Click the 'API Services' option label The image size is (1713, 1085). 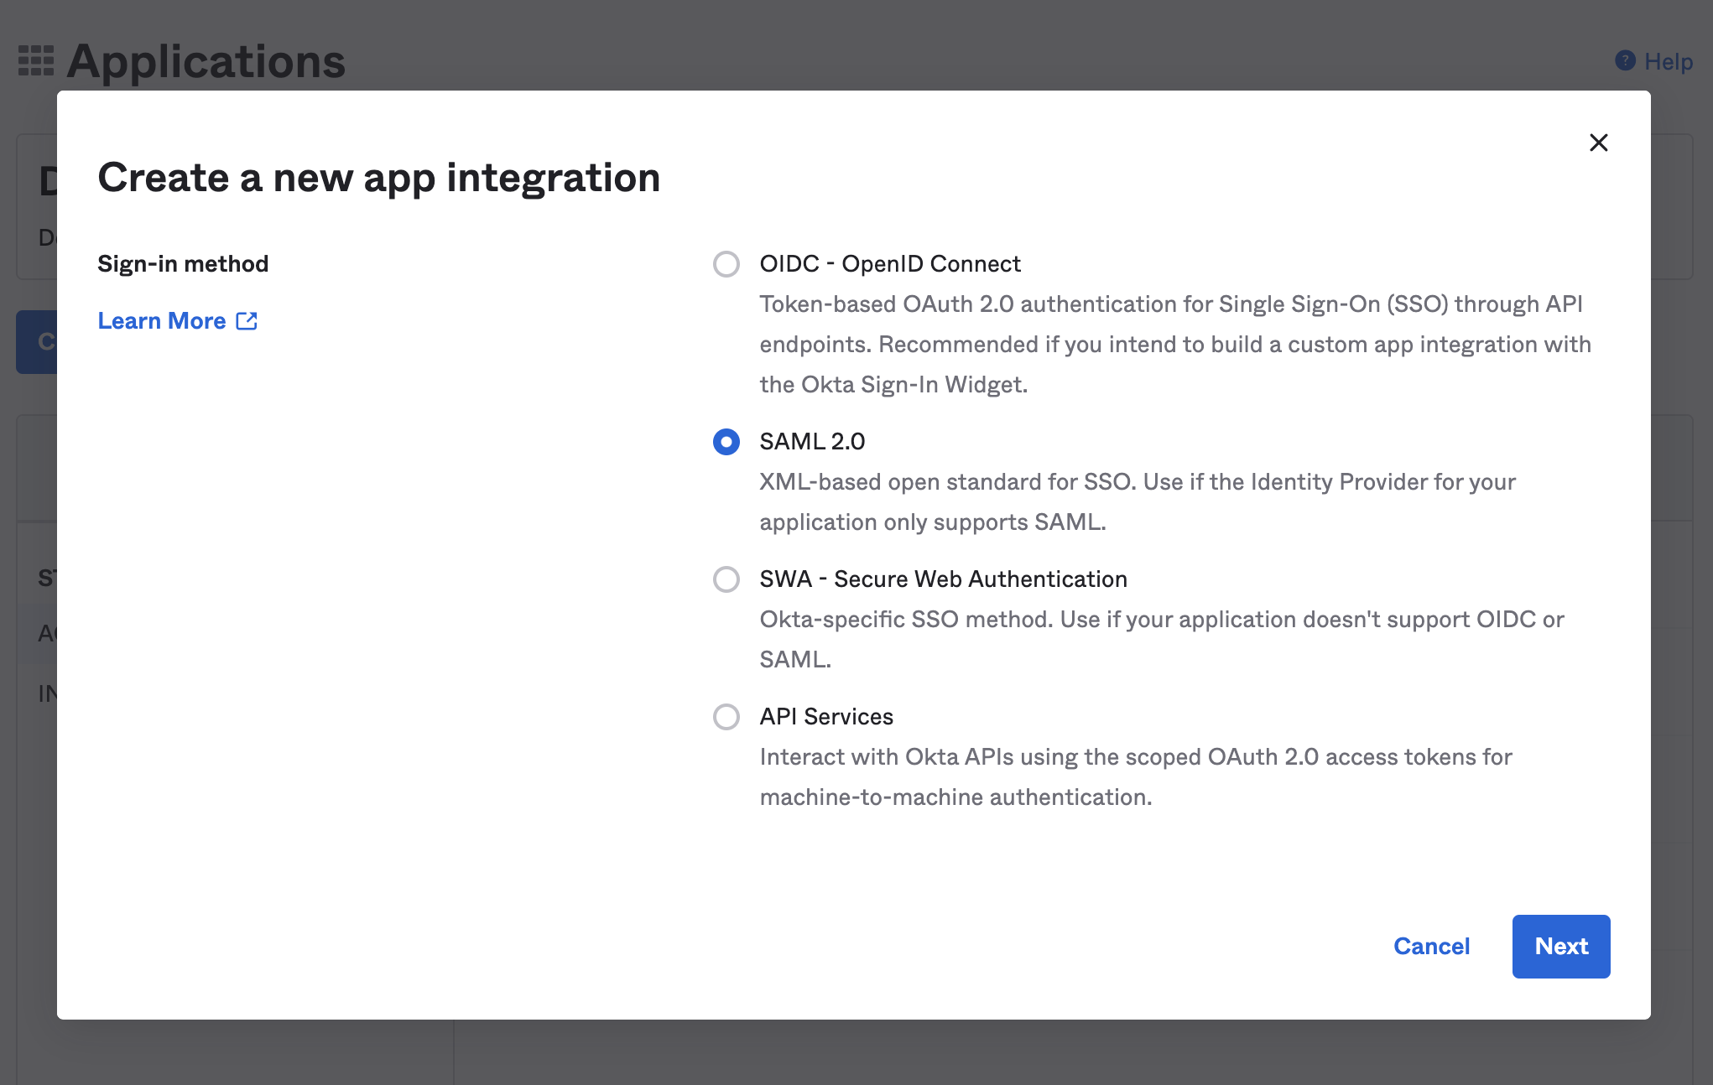click(x=826, y=717)
